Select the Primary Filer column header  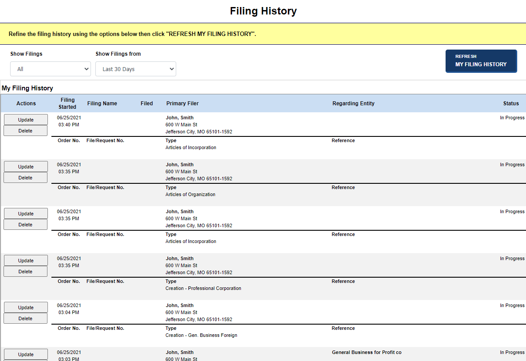click(x=182, y=103)
